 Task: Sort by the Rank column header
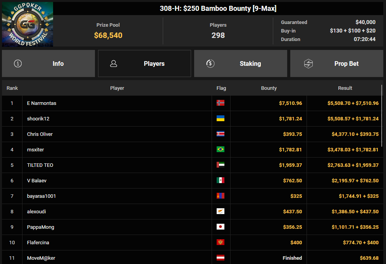point(12,88)
